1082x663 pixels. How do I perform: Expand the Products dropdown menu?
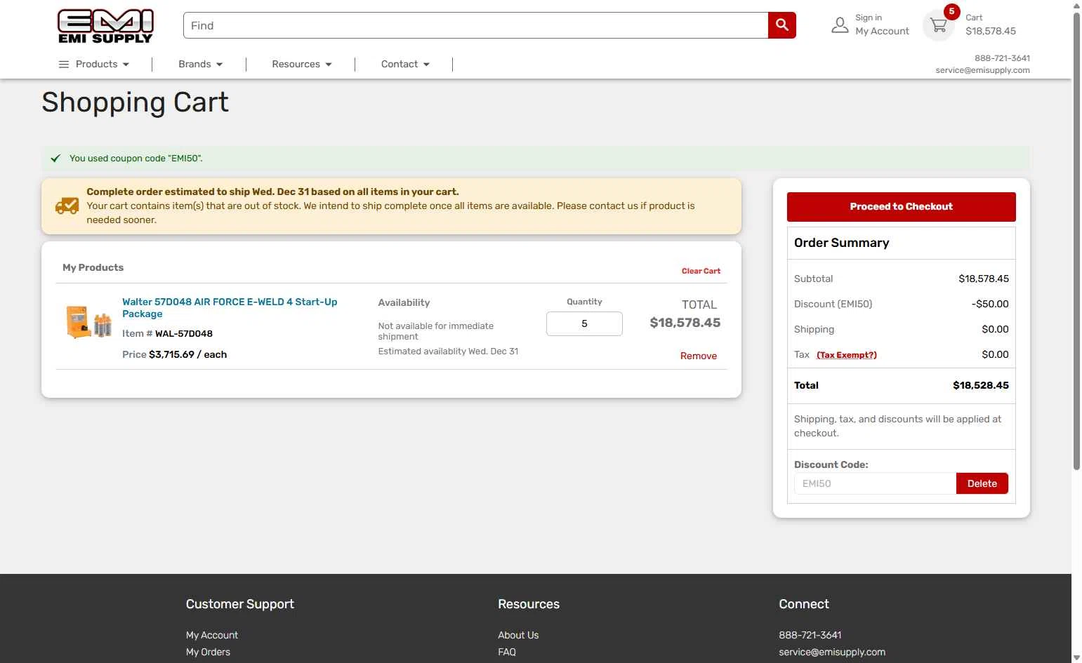point(103,64)
